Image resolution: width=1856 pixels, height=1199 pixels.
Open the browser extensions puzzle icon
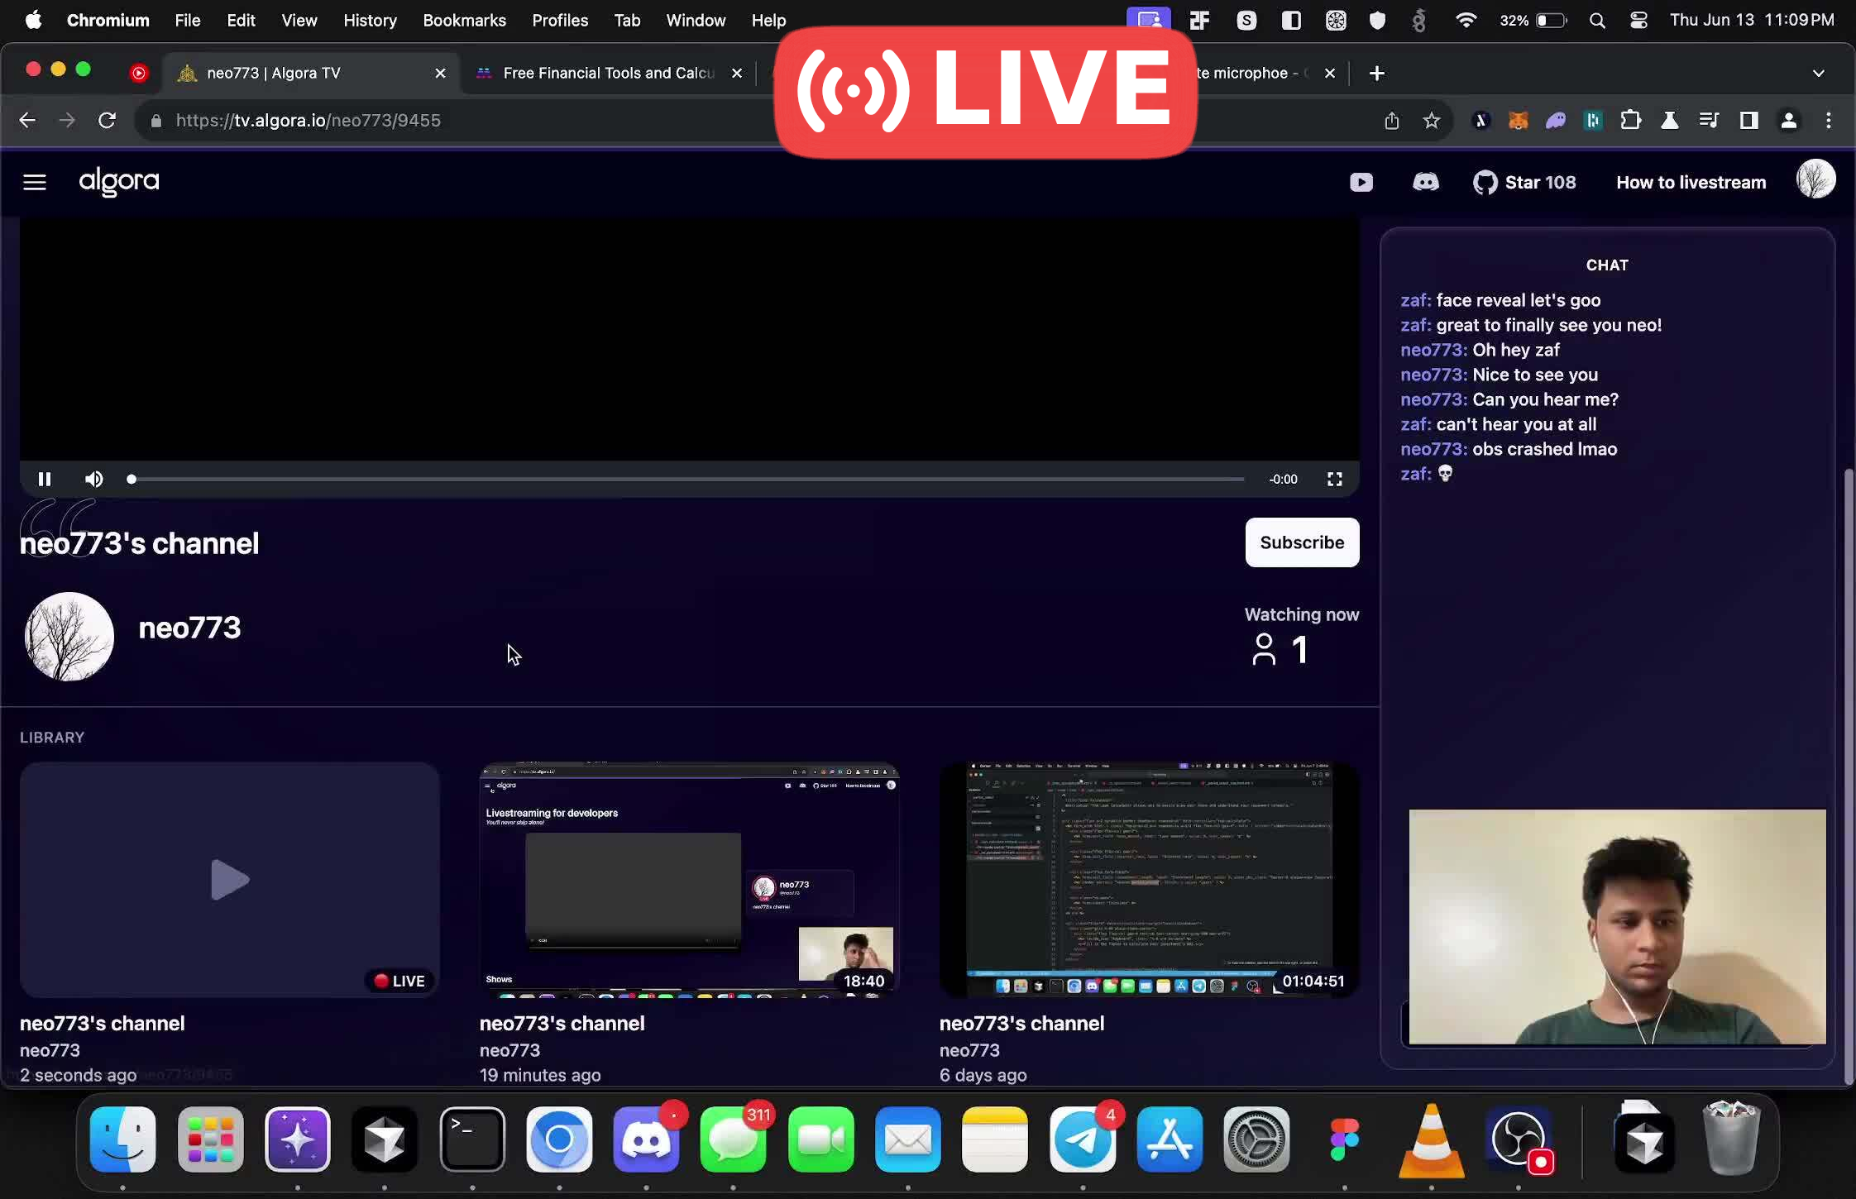[x=1630, y=121]
